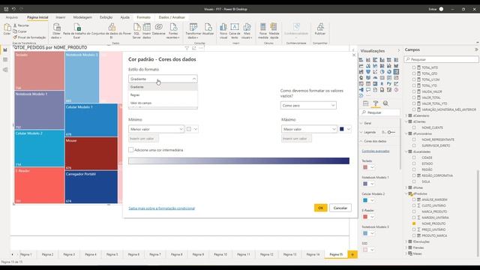Add a new page with plus button
This screenshot has width=480, height=270.
(x=352, y=254)
